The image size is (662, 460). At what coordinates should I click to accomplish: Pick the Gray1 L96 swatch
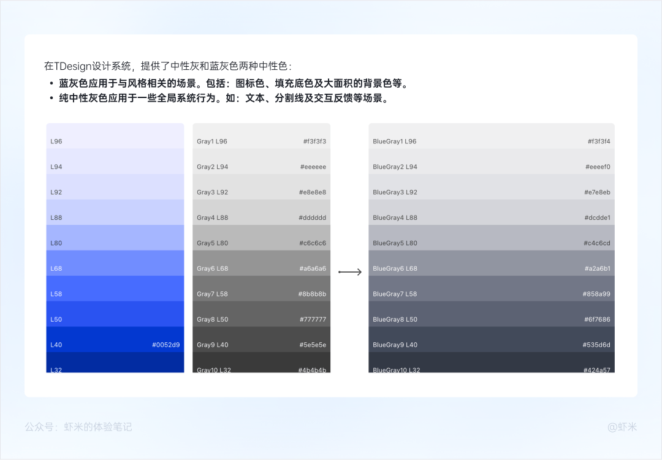click(261, 136)
